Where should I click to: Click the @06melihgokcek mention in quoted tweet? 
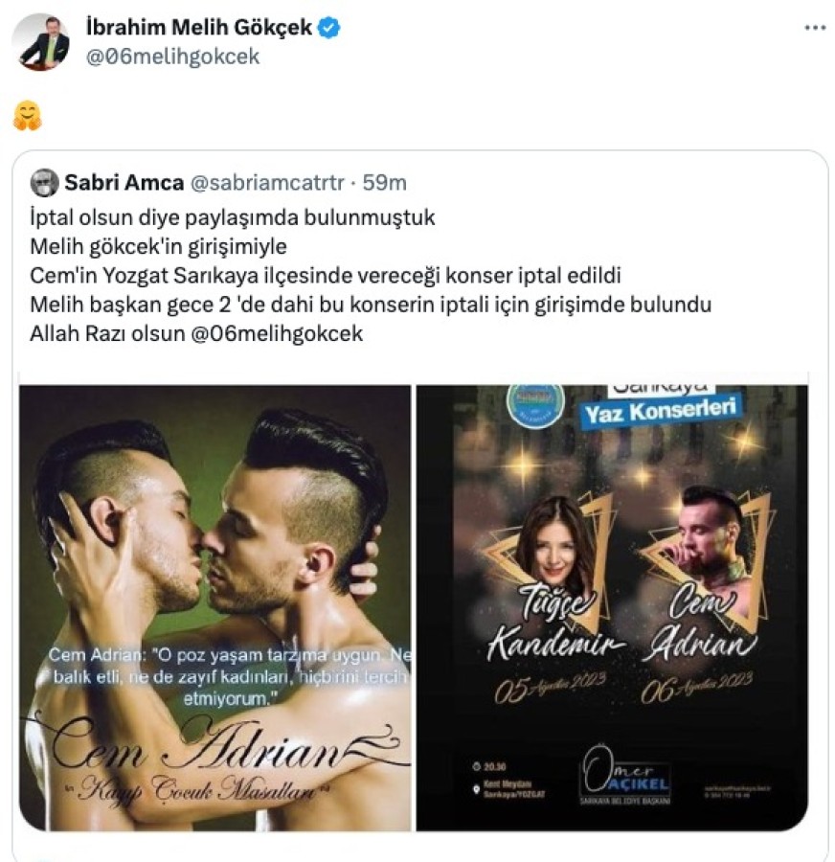click(x=277, y=333)
